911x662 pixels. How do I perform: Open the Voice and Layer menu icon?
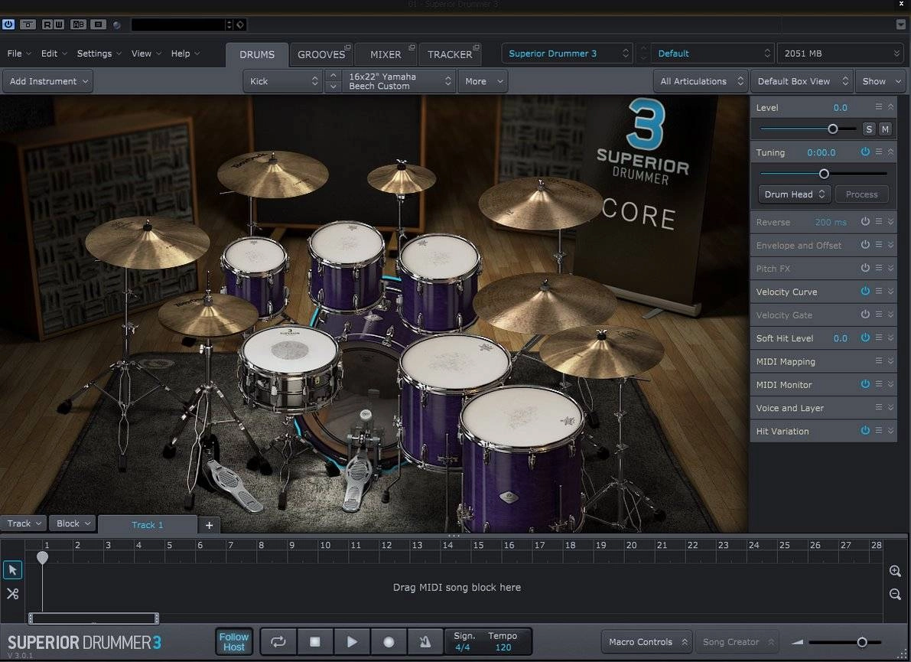click(878, 407)
